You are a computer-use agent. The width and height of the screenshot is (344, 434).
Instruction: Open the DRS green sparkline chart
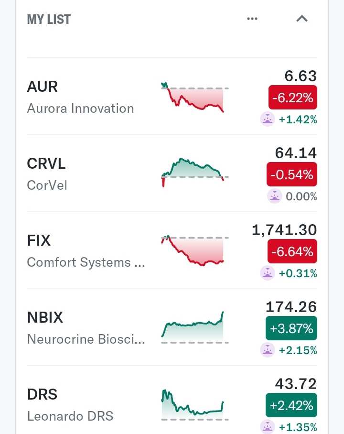195,405
